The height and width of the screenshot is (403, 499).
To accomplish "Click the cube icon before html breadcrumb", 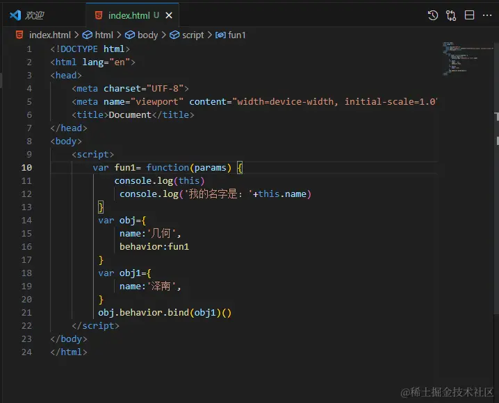I will [87, 35].
